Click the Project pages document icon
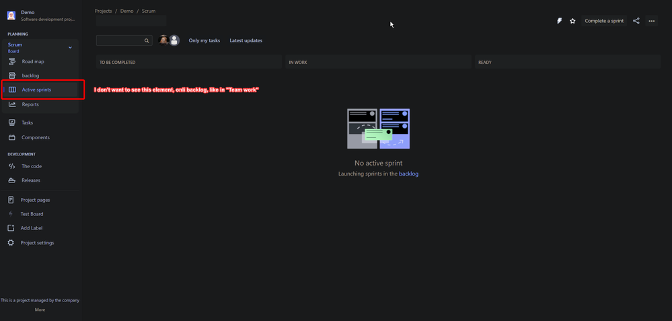Image resolution: width=672 pixels, height=321 pixels. pyautogui.click(x=11, y=200)
